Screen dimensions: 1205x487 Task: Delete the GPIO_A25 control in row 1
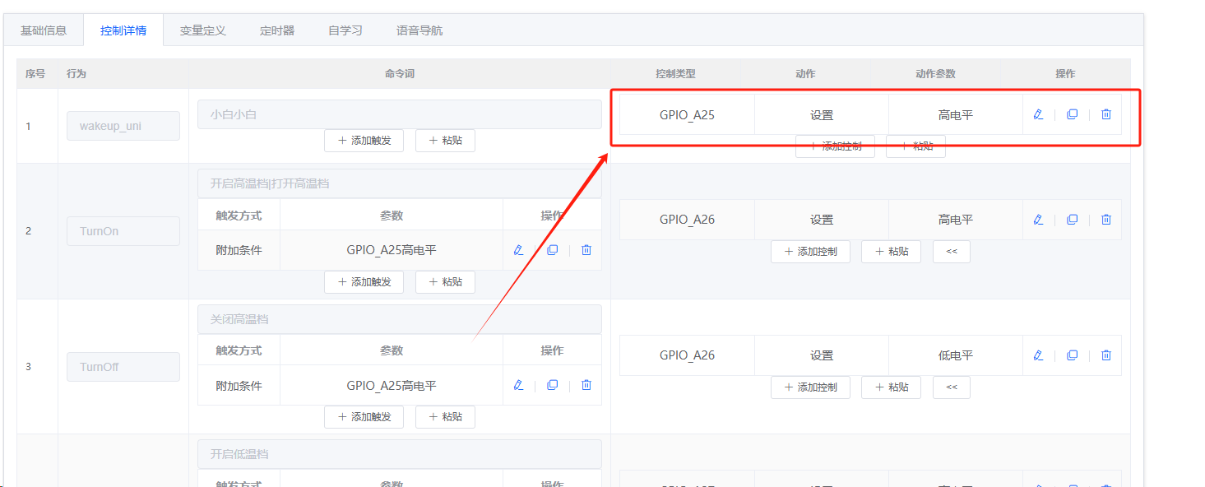(x=1106, y=114)
